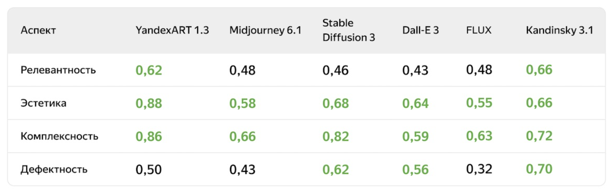Select the YandexART 1.3 column header

point(172,30)
